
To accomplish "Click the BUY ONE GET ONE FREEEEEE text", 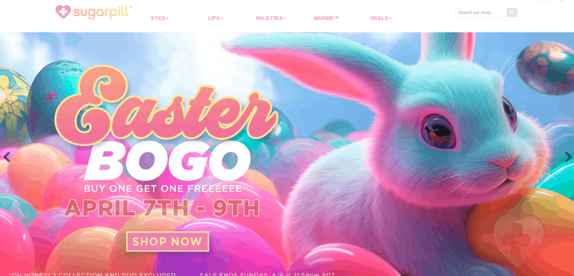I will click(x=163, y=189).
